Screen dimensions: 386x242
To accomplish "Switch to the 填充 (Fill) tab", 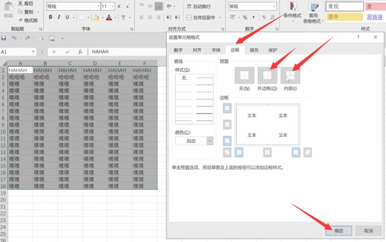I will [254, 50].
